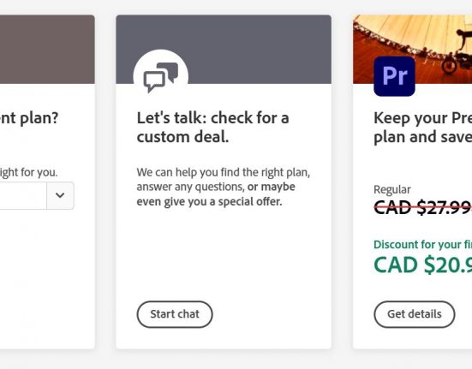Click the green "Discount for your" label
The image size is (472, 369).
(422, 245)
